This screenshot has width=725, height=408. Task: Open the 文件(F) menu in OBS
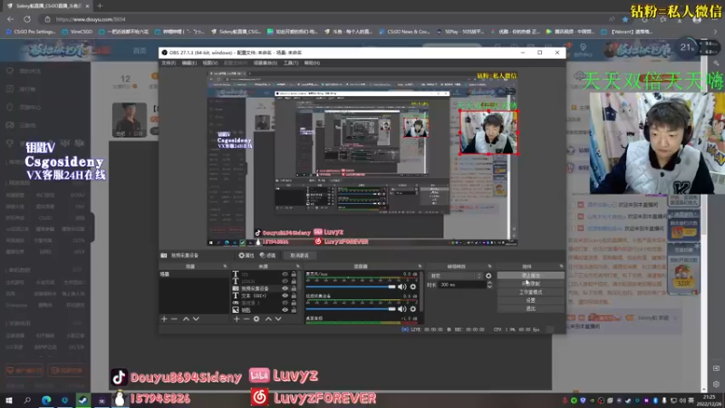click(x=169, y=63)
